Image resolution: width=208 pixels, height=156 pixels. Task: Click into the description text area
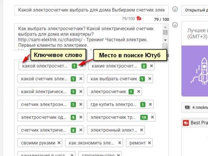click(x=88, y=37)
